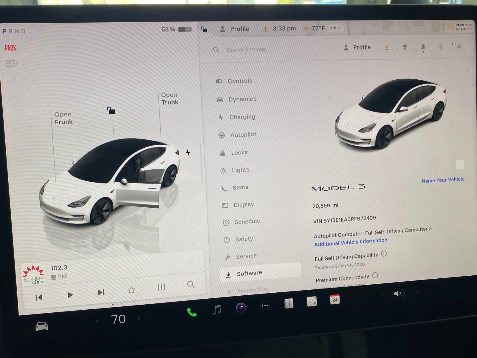Decrease temperature with left arrow
Viewport: 477px width, 358px height.
[97, 321]
